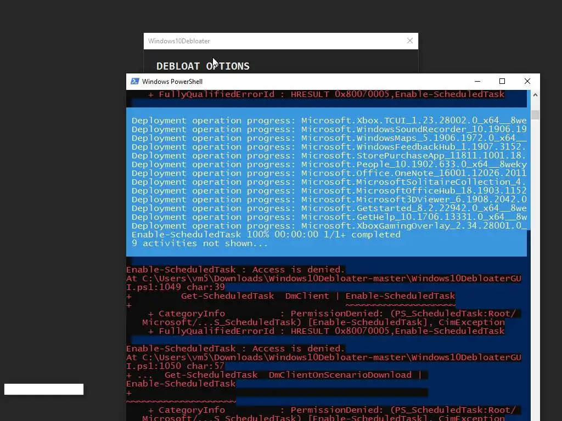562x421 pixels.
Task: Click the '9 activities not shown...' line
Action: click(199, 243)
